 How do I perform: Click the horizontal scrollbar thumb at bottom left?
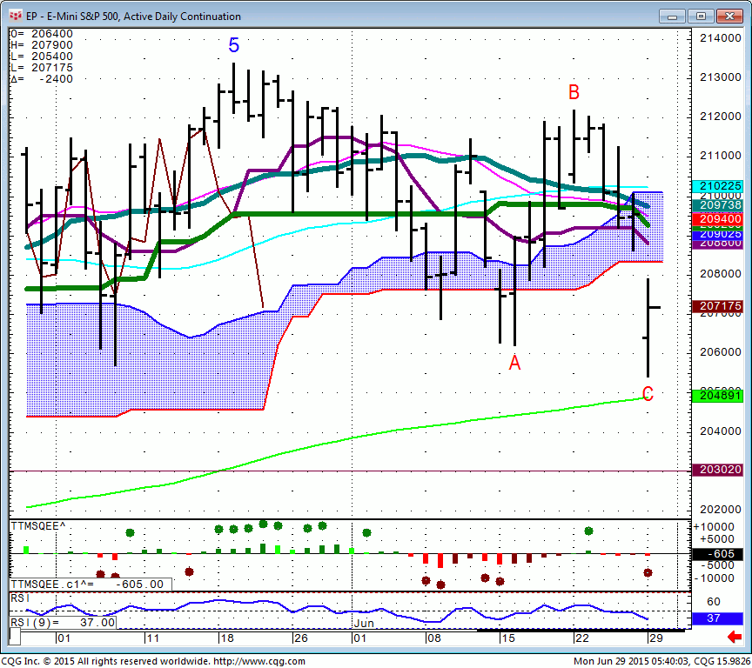(15, 637)
